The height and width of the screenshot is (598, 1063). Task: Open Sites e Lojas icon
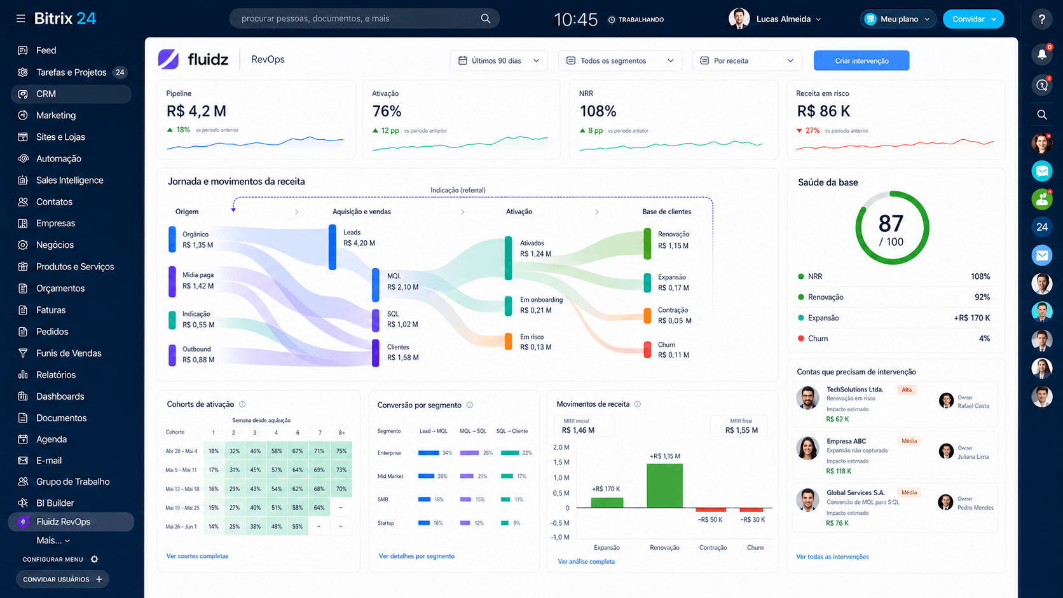point(23,137)
